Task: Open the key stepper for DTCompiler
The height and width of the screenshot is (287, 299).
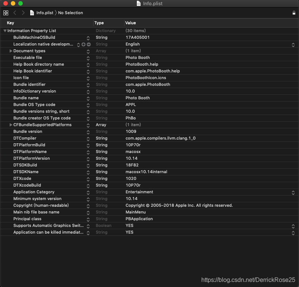Action: click(x=88, y=138)
